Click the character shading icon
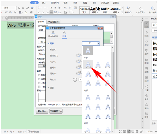Screen dimensions: 157x134 coord(31,12)
